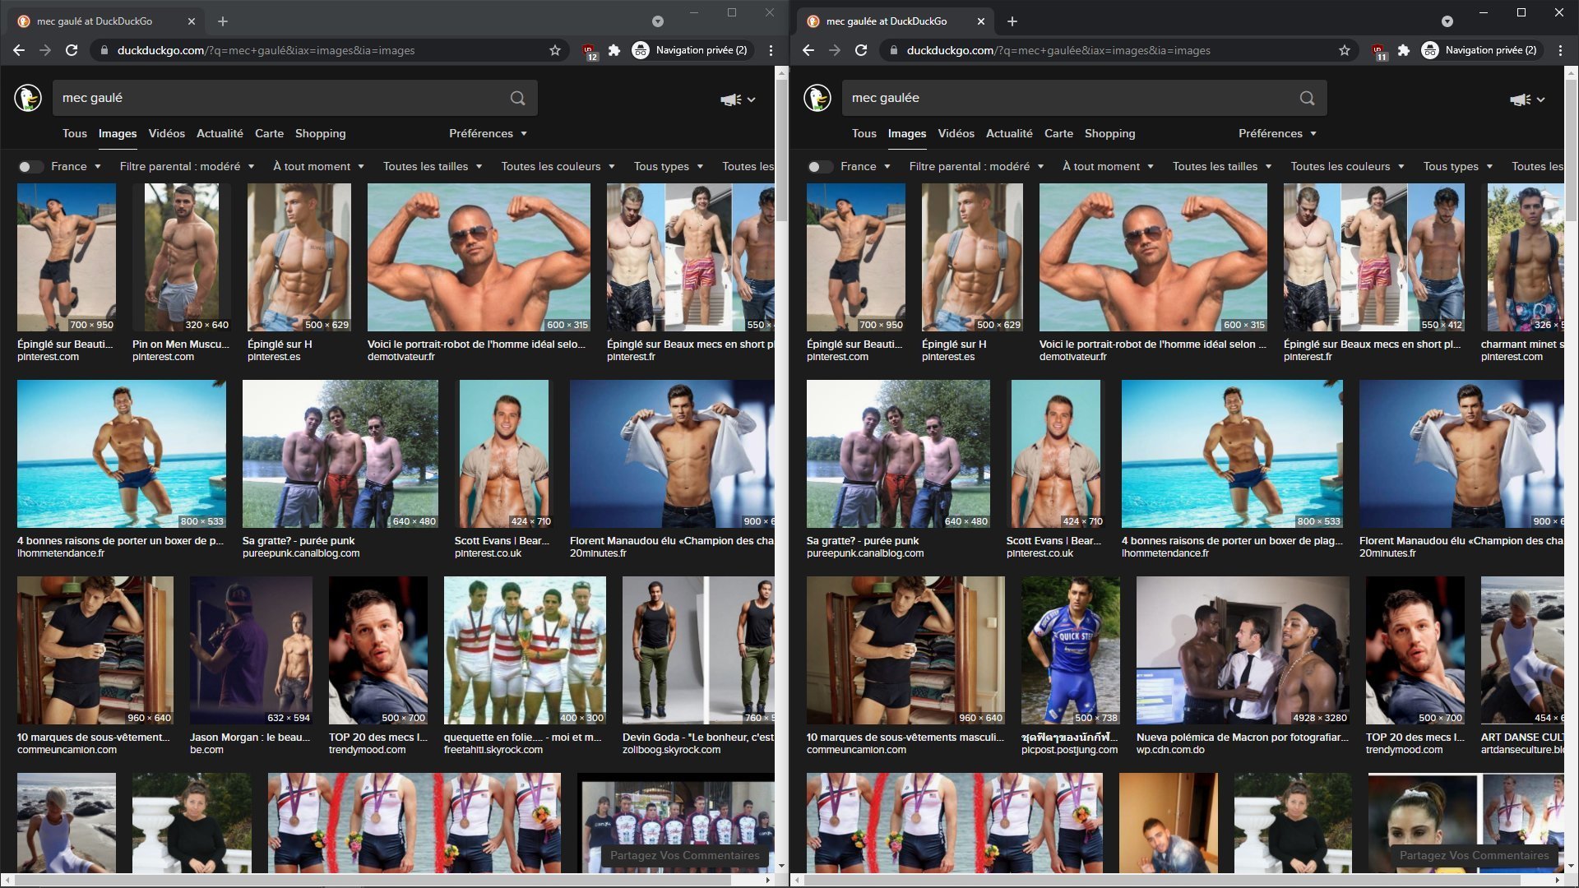Click the DuckDuckGo logo in left window
The image size is (1579, 888).
pyautogui.click(x=28, y=98)
